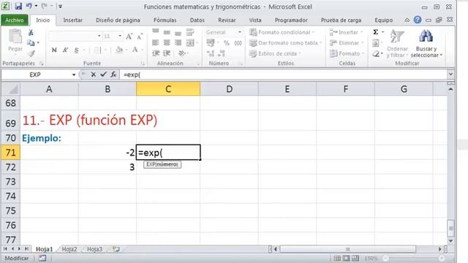Toggle wrap text icon in Alineación
Viewport: 468px width, 263px height.
(x=190, y=32)
